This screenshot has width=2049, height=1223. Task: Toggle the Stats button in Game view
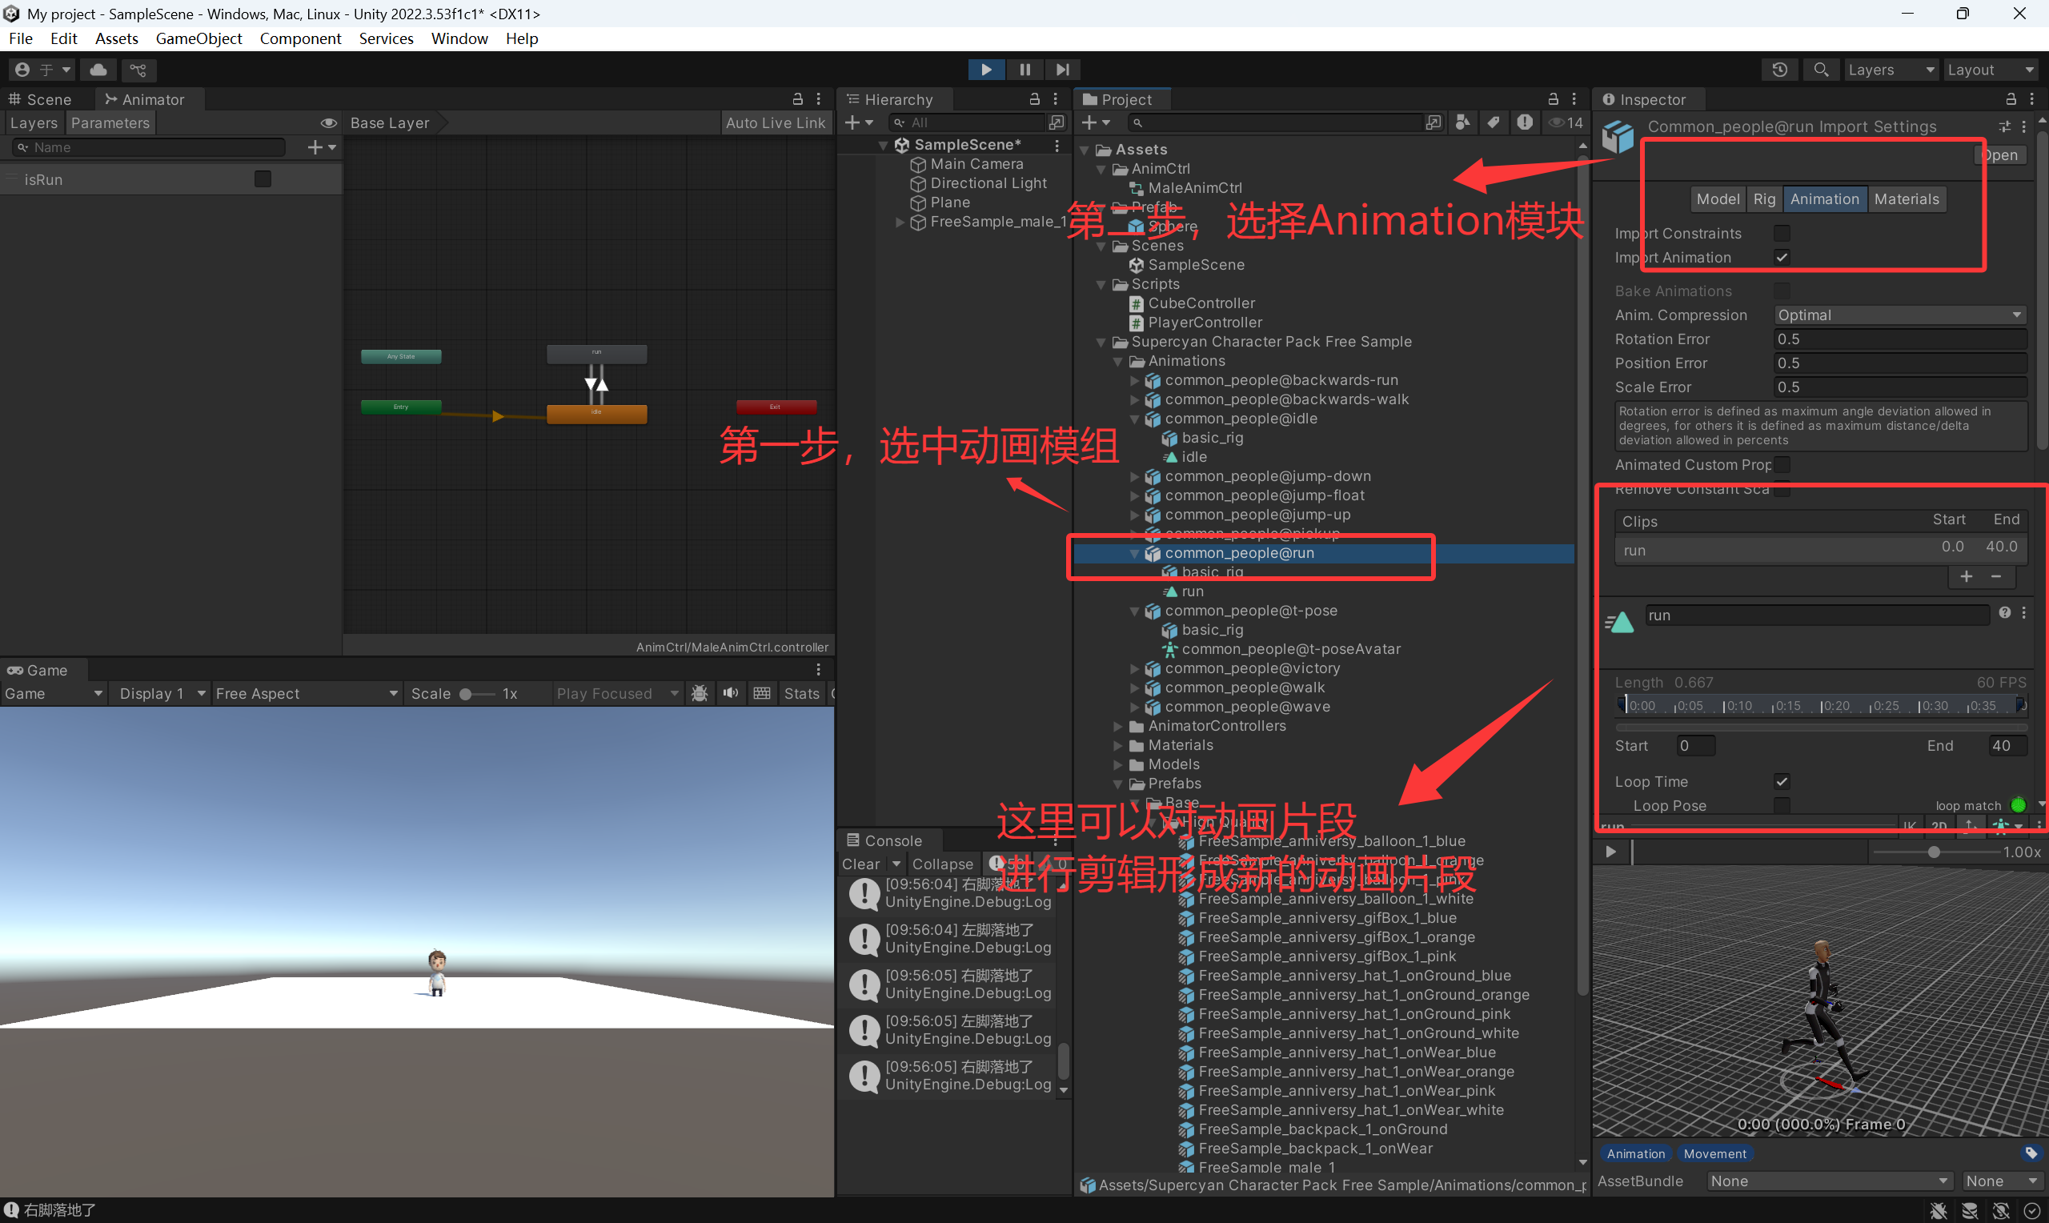tap(802, 694)
